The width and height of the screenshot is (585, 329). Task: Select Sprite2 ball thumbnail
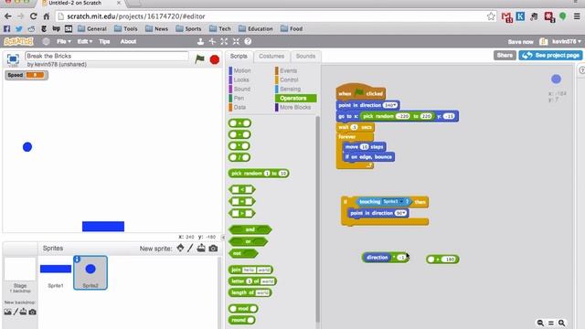[90, 272]
